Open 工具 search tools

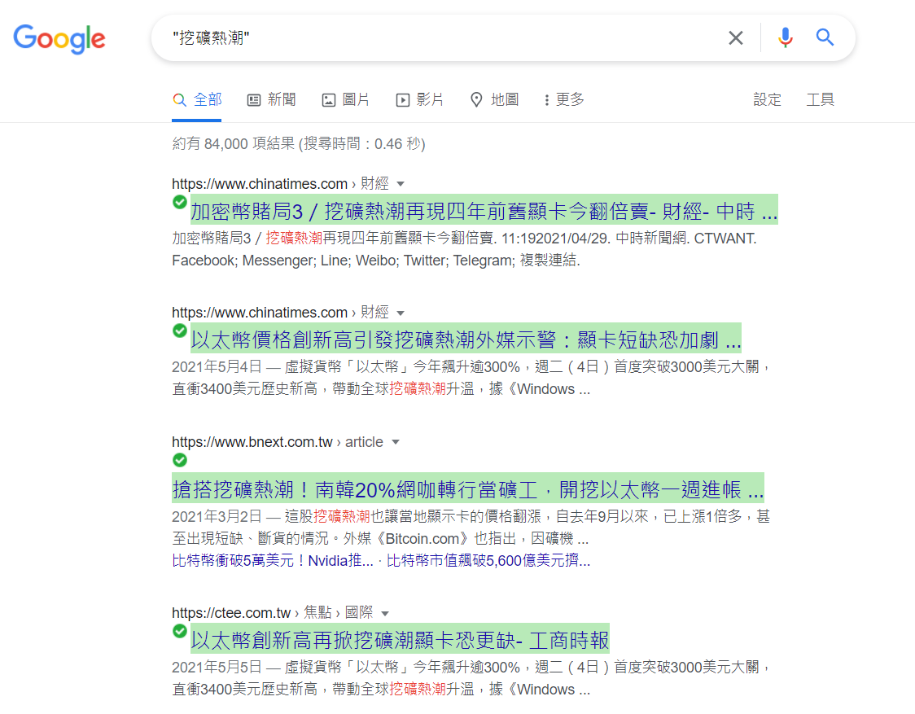[820, 99]
